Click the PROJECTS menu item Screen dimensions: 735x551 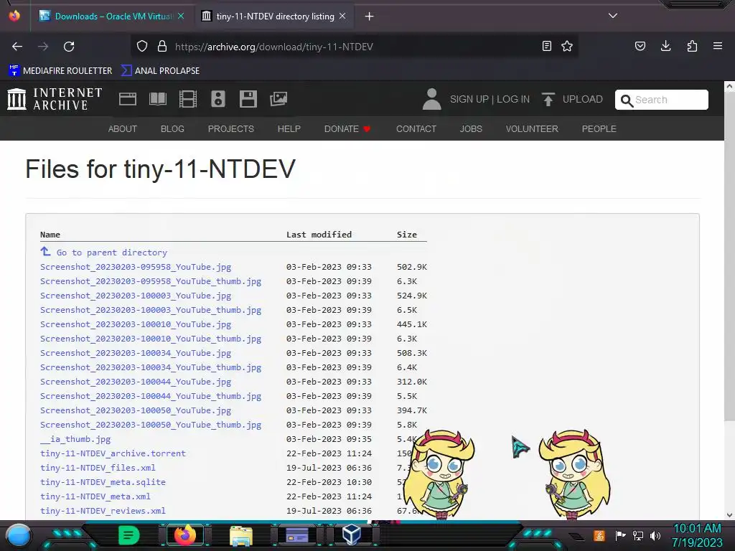pos(231,129)
